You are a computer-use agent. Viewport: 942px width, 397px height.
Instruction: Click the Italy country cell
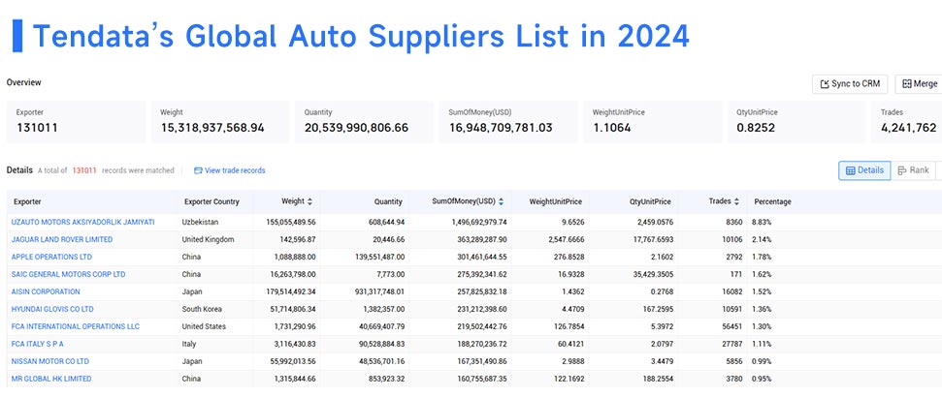pos(189,344)
